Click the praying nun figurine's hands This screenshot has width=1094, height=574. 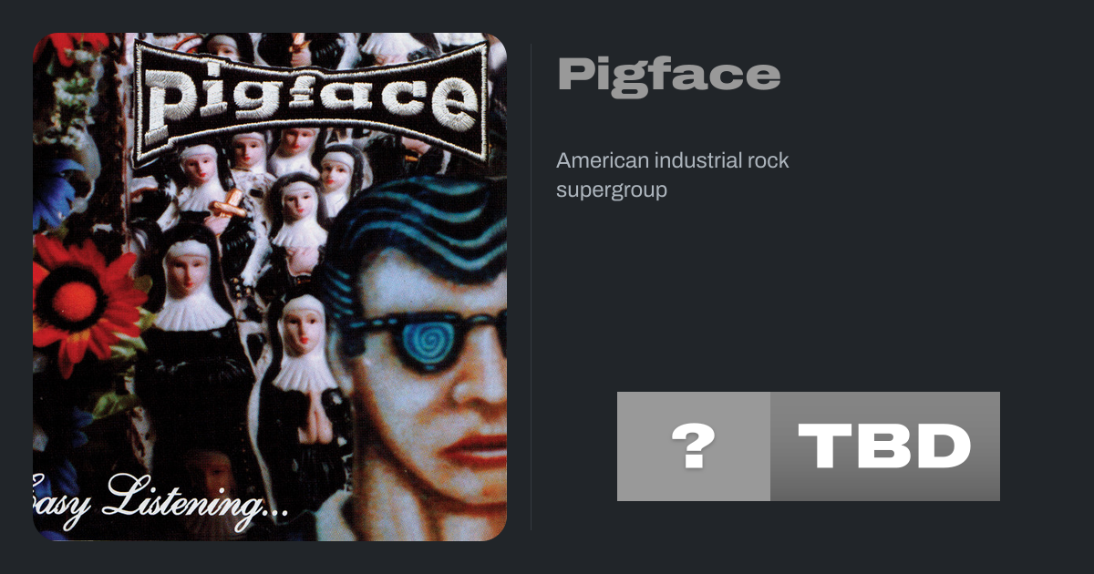(x=316, y=426)
